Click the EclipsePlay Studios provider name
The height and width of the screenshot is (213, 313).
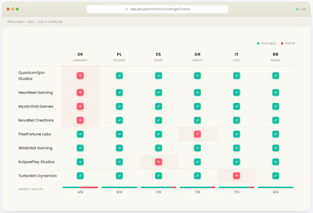pyautogui.click(x=36, y=162)
